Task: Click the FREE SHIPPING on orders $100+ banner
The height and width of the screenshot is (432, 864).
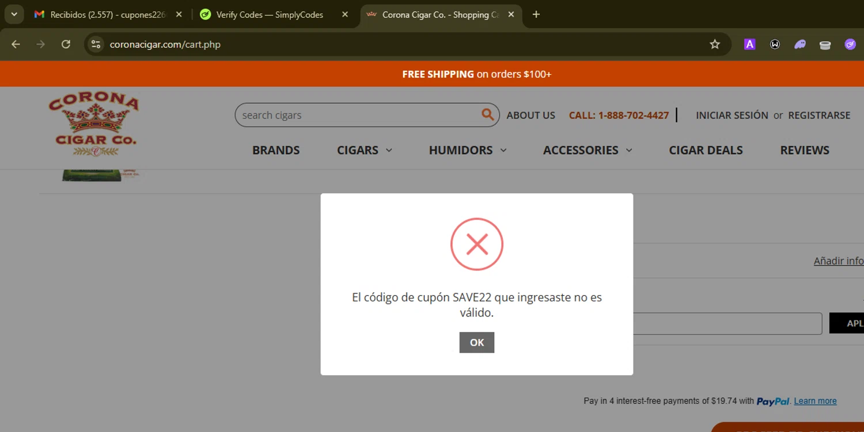Action: (x=477, y=74)
